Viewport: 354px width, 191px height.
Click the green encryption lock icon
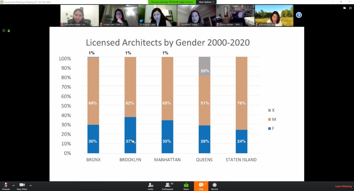[x=9, y=31]
